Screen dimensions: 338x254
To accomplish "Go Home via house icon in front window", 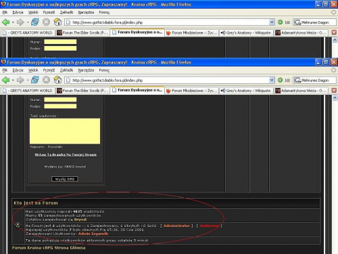I will pyautogui.click(x=57, y=80).
